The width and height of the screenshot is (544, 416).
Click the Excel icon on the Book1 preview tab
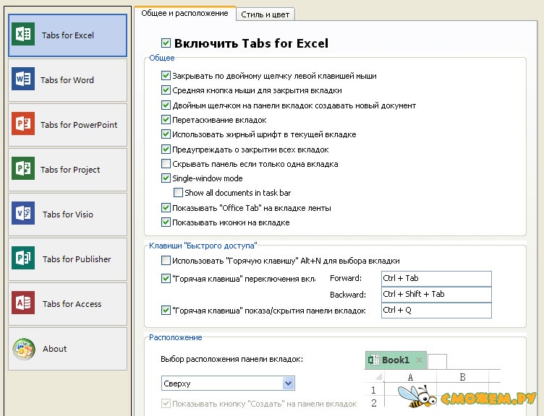pyautogui.click(x=374, y=360)
